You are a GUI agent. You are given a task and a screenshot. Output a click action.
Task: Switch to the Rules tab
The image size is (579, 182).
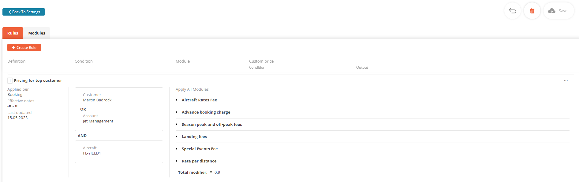tap(13, 33)
